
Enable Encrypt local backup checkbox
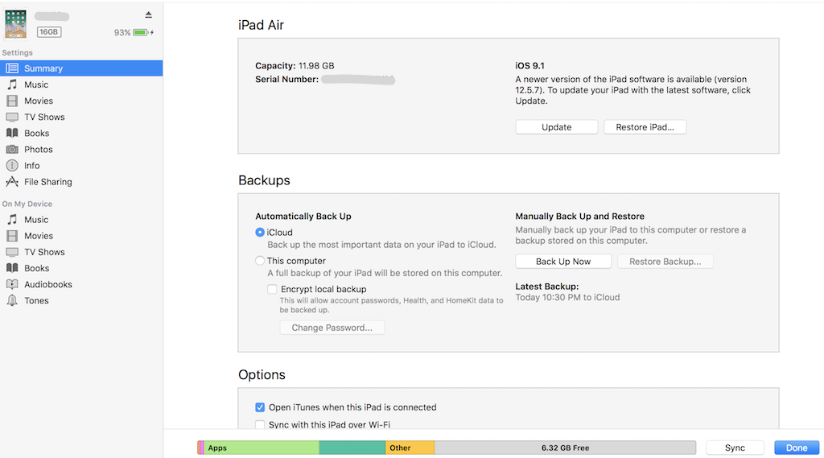point(272,289)
